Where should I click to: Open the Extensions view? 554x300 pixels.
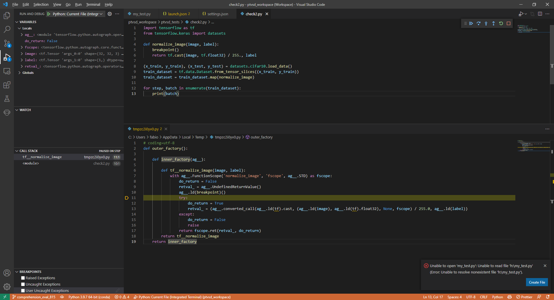click(7, 85)
